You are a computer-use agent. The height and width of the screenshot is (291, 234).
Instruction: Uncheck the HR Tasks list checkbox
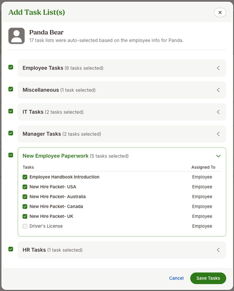click(x=11, y=249)
